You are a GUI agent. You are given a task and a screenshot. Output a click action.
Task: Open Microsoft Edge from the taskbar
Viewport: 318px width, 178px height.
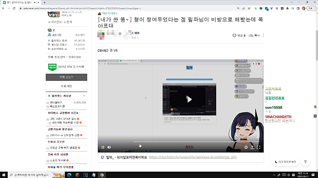click(x=69, y=175)
